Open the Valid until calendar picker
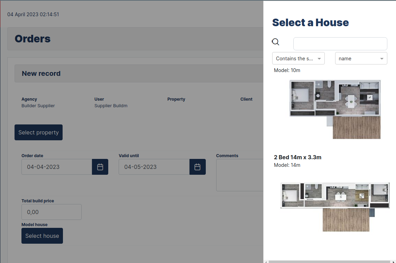The width and height of the screenshot is (396, 263). pyautogui.click(x=197, y=167)
